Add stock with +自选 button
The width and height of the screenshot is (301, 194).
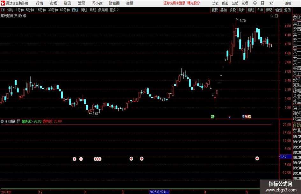click(278, 10)
